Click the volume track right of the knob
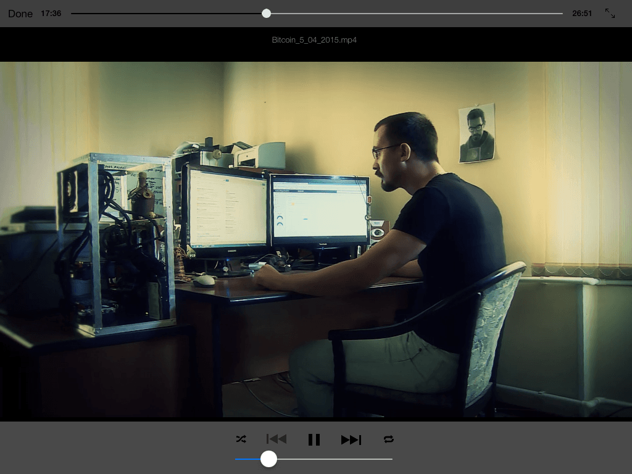Screen dimensions: 632x474 pos(333,459)
